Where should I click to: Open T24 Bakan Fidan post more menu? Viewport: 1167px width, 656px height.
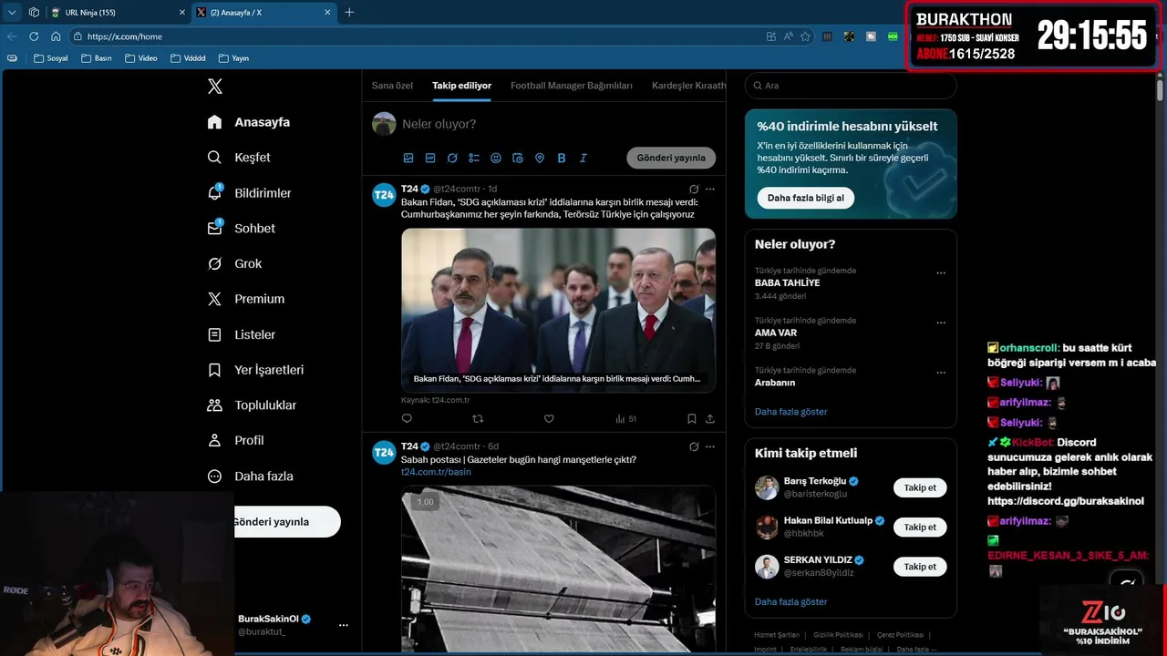click(710, 190)
